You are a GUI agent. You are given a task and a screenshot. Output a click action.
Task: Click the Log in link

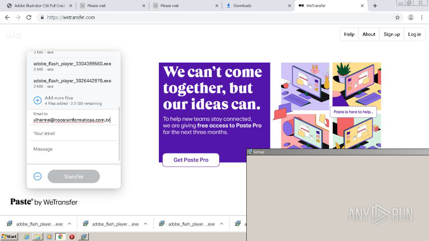click(x=415, y=34)
